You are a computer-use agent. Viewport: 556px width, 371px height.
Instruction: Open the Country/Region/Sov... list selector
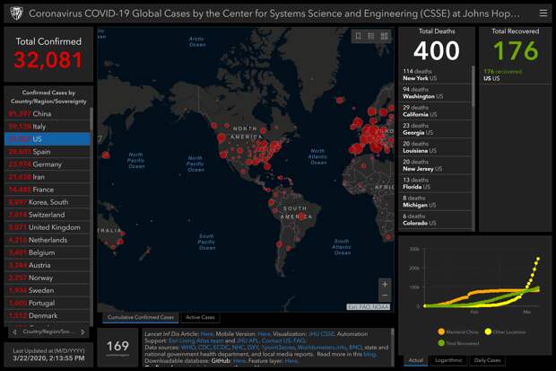pyautogui.click(x=48, y=331)
